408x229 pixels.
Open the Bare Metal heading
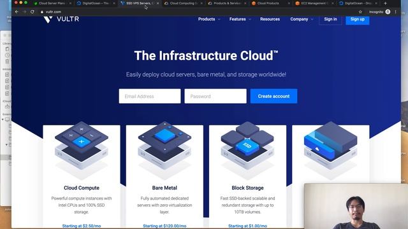point(164,188)
